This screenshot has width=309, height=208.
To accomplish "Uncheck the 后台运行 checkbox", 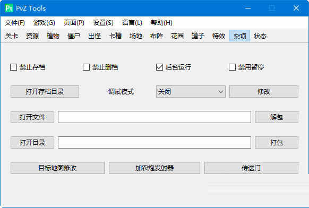I will coord(159,67).
